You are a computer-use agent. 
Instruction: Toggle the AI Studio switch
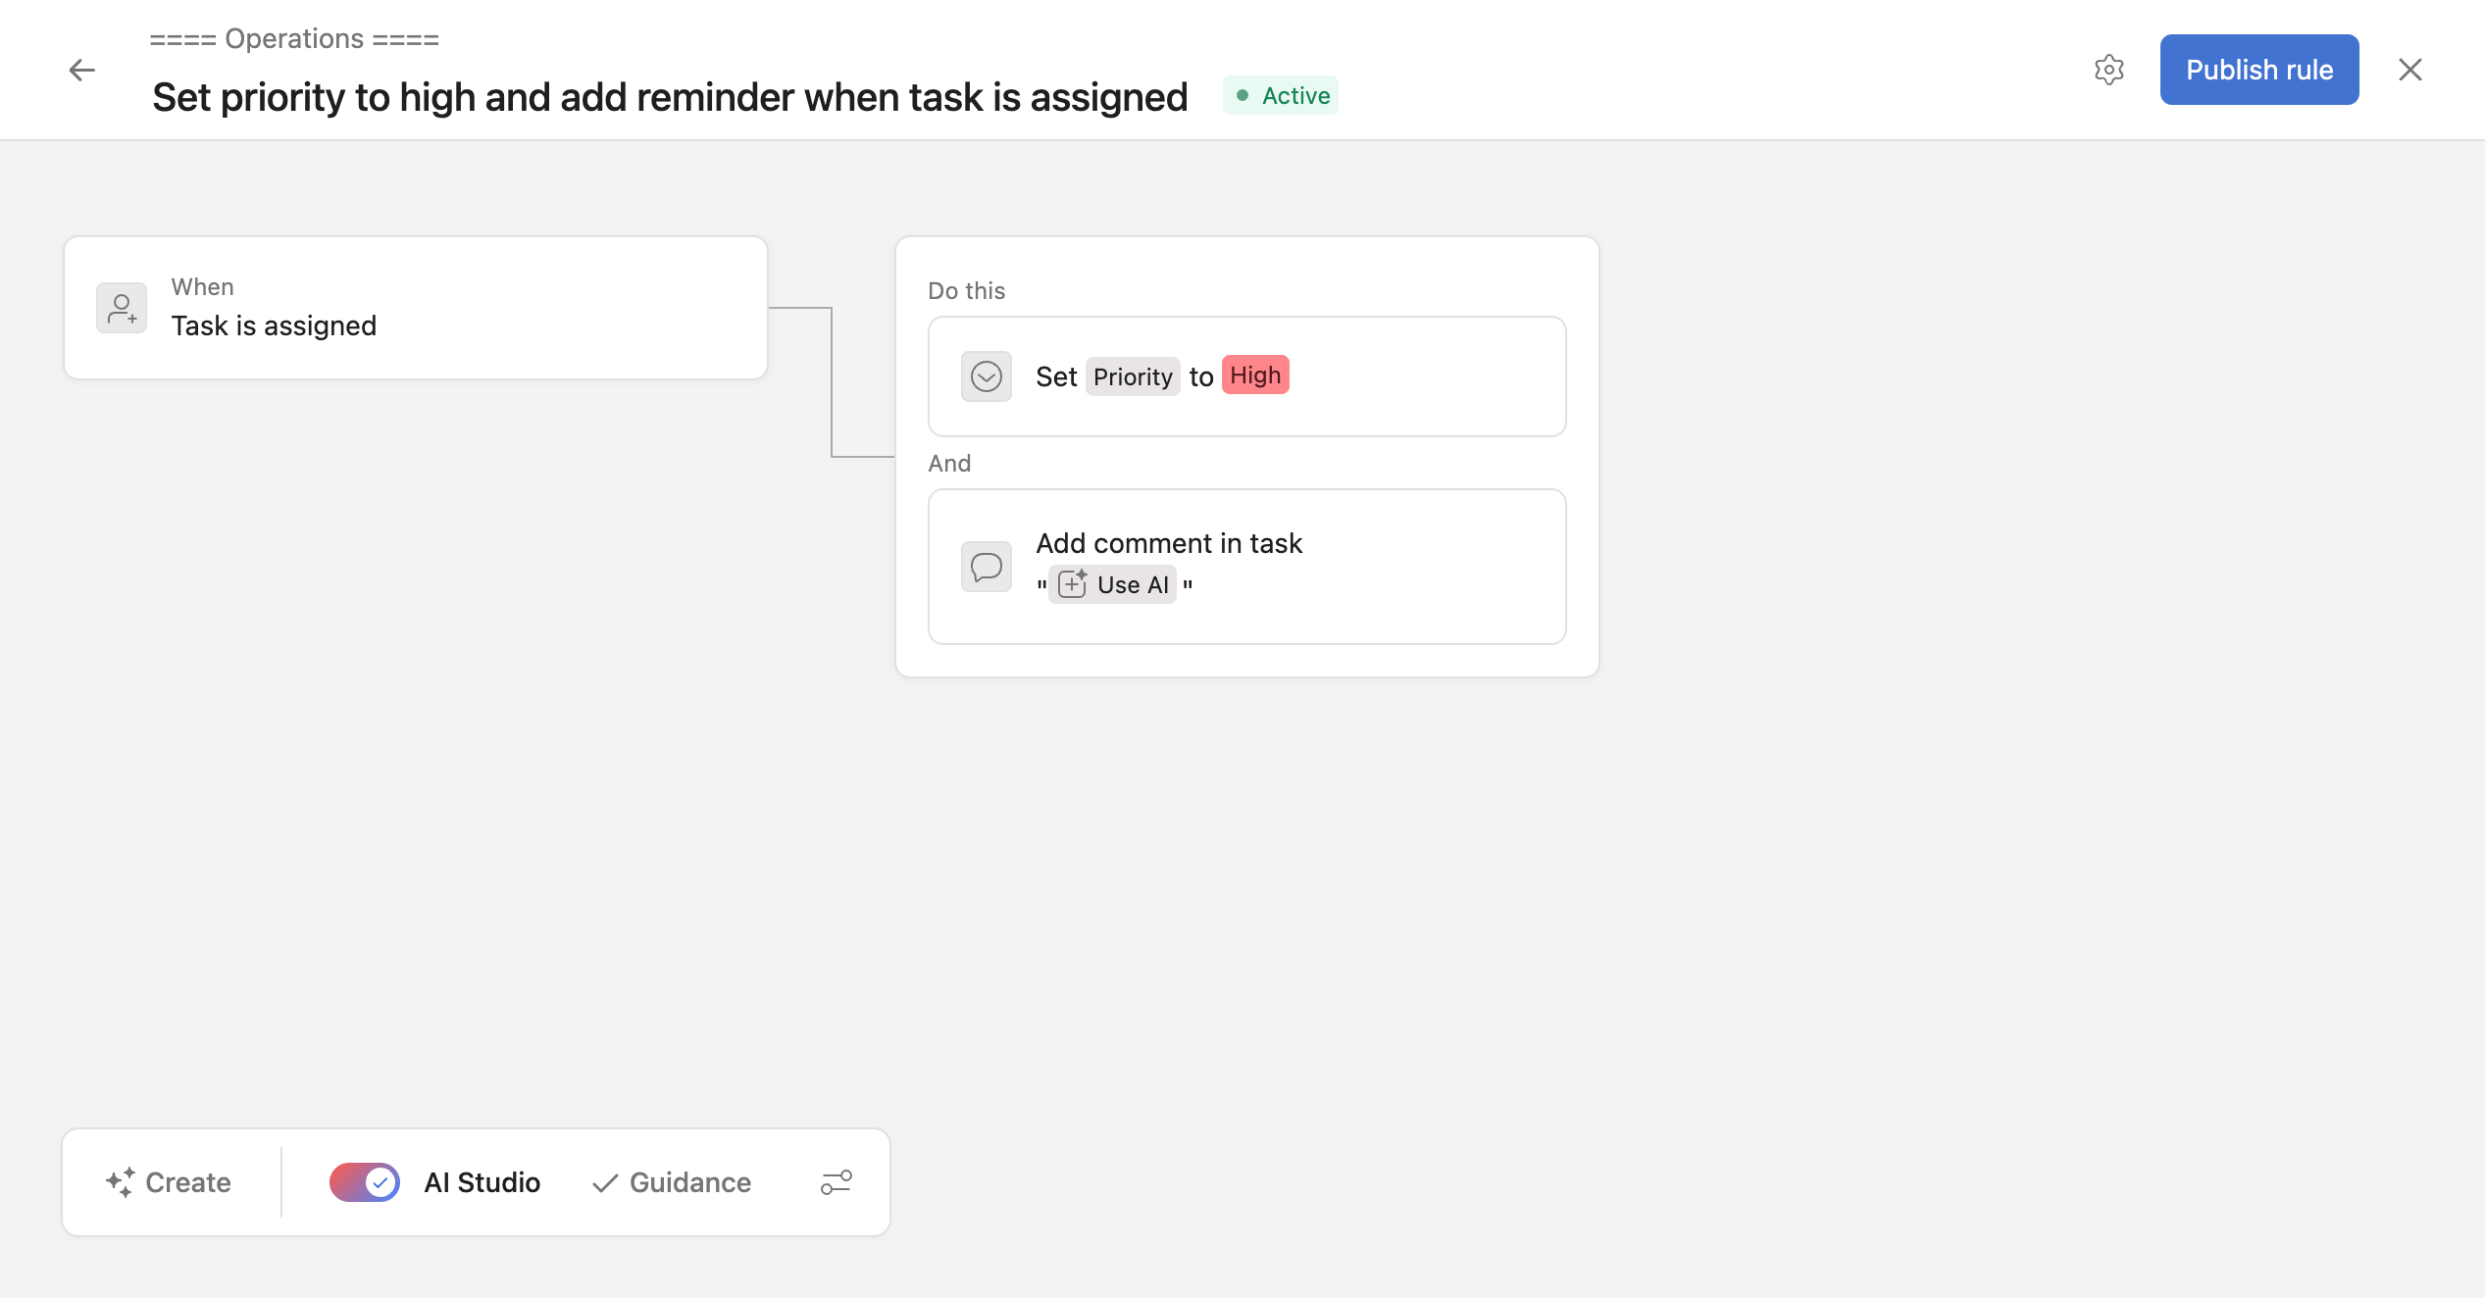[364, 1182]
